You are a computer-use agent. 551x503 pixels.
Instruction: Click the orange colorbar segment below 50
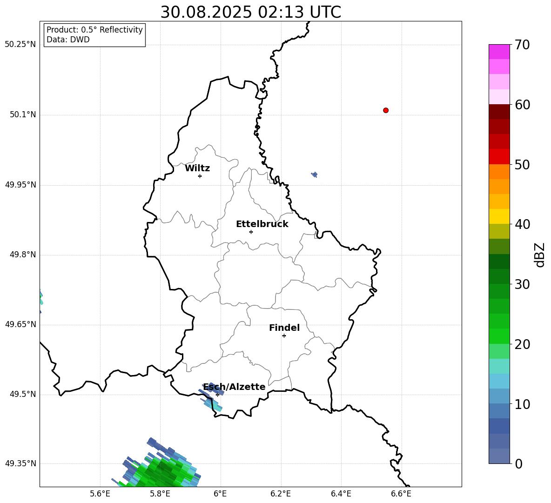[499, 171]
